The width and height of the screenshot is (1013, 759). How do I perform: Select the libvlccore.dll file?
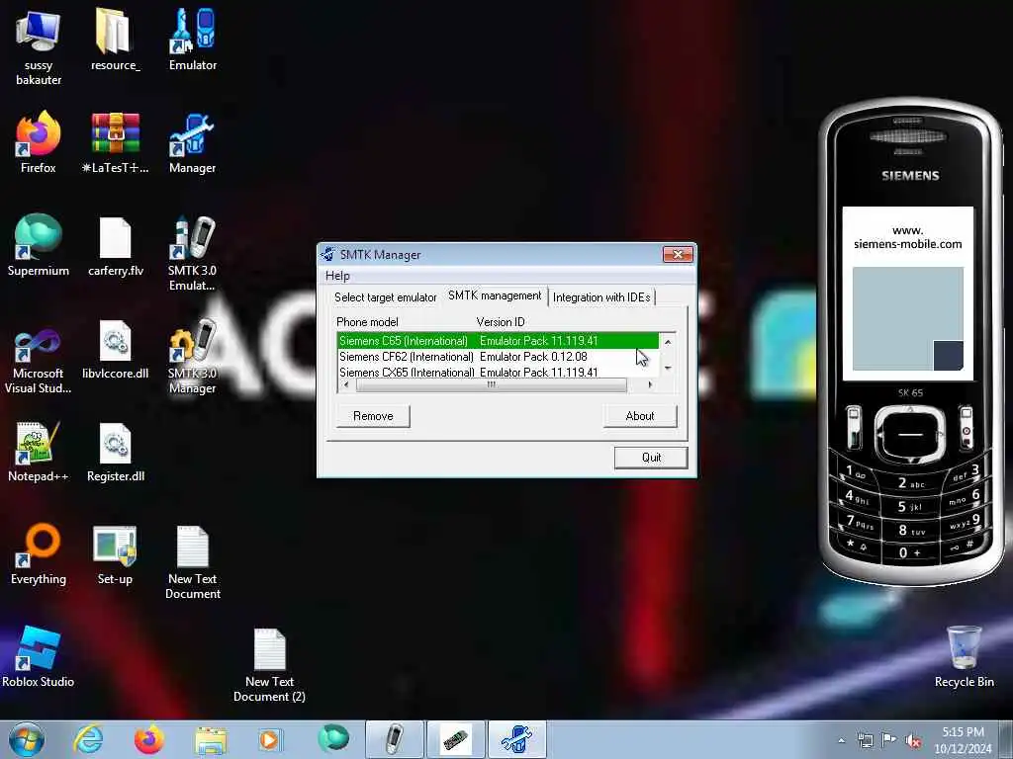click(x=115, y=349)
